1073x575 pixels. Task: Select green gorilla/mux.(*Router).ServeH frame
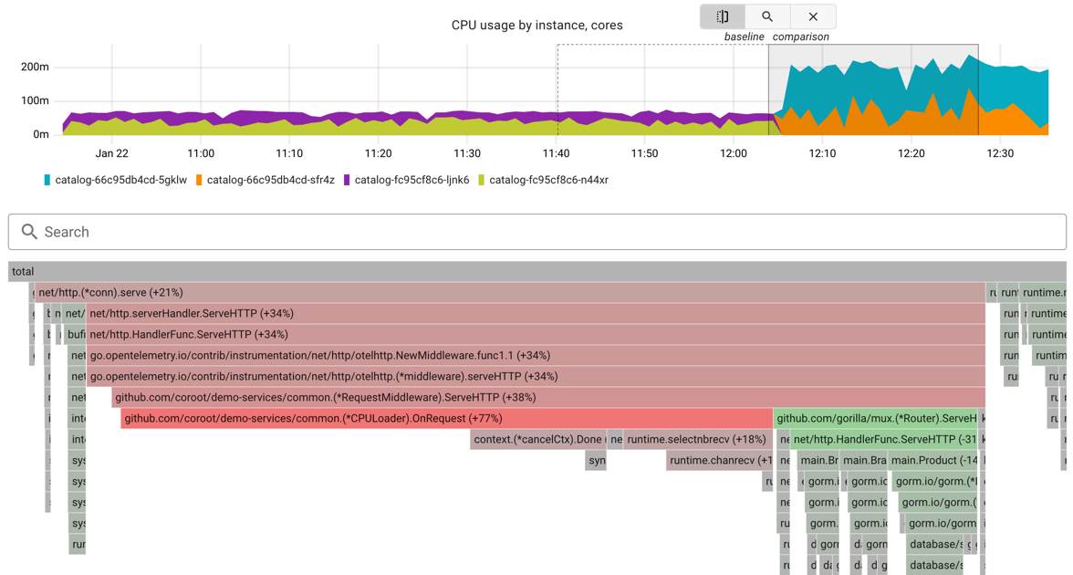(875, 418)
